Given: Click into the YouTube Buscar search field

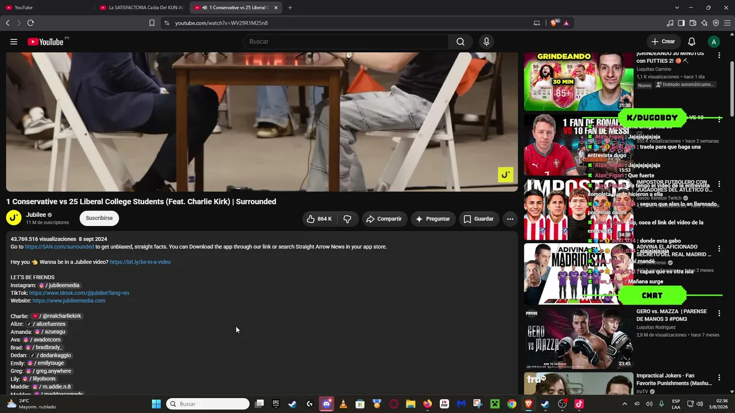Looking at the screenshot, I should [x=346, y=41].
